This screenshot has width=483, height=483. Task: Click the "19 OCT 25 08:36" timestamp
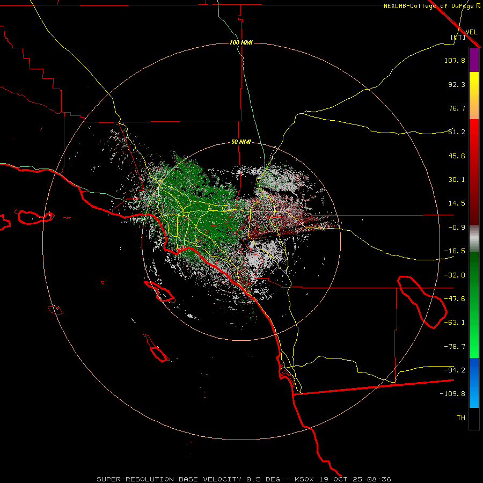pos(354,479)
